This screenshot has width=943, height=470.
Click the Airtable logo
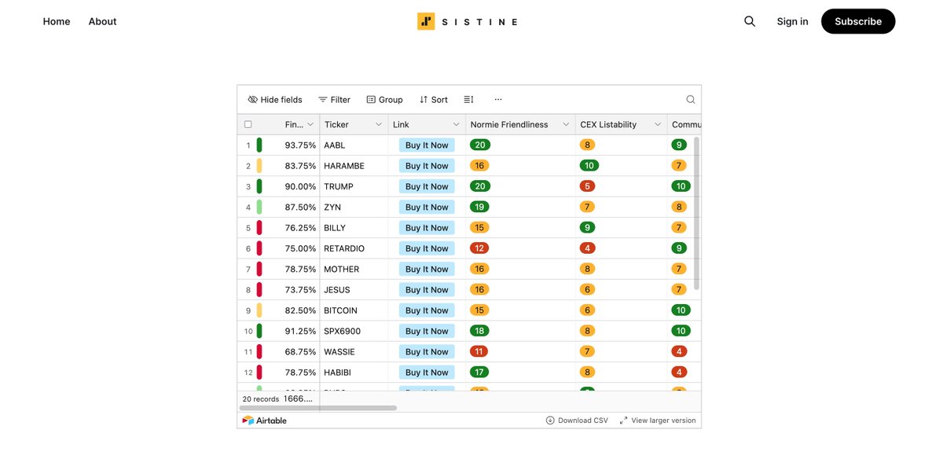coord(265,420)
